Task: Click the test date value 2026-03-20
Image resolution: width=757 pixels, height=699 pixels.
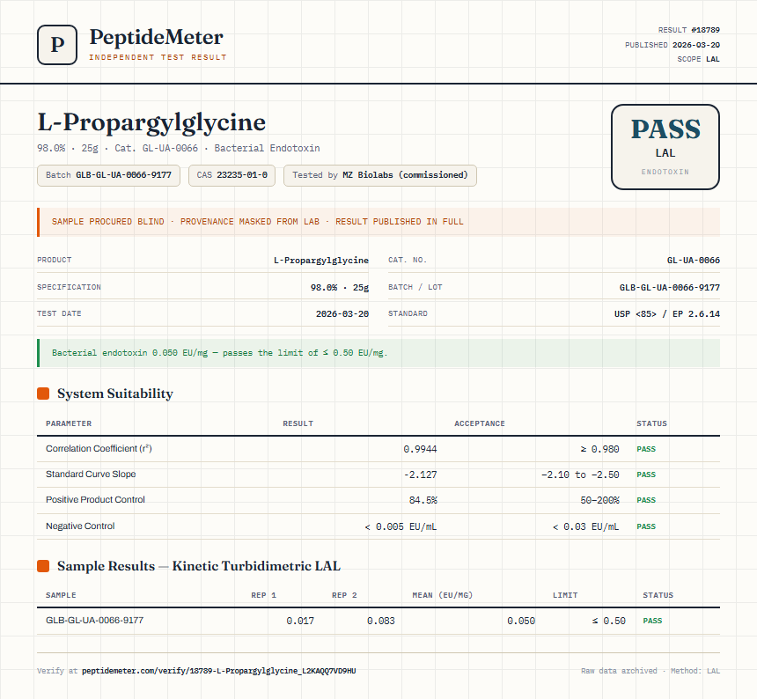Action: click(342, 313)
